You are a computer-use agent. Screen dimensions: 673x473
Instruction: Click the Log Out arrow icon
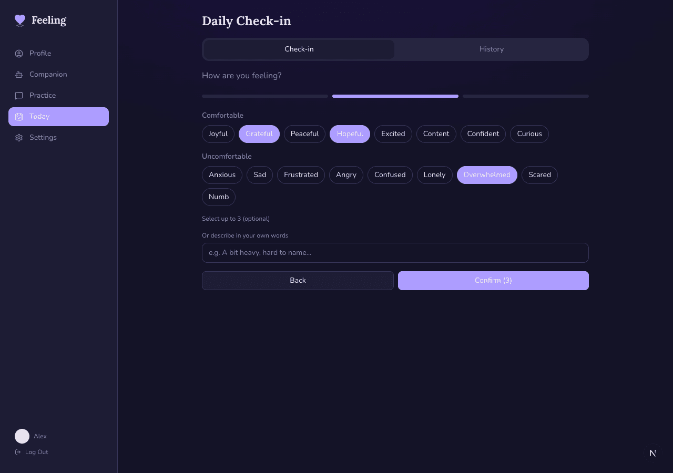coord(18,452)
